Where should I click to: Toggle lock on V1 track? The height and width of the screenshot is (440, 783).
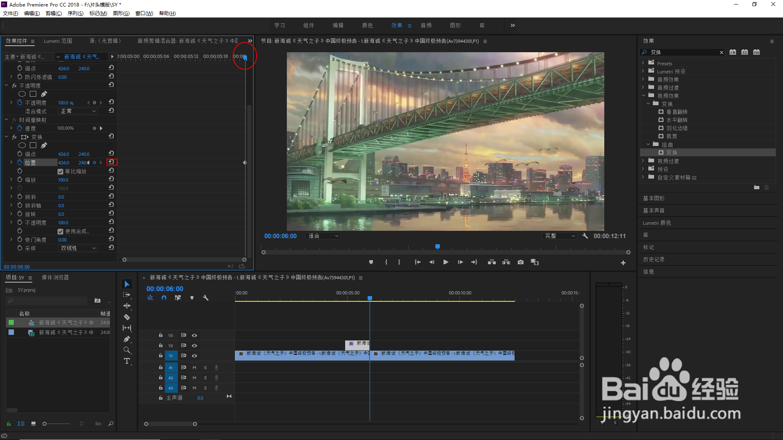point(161,356)
